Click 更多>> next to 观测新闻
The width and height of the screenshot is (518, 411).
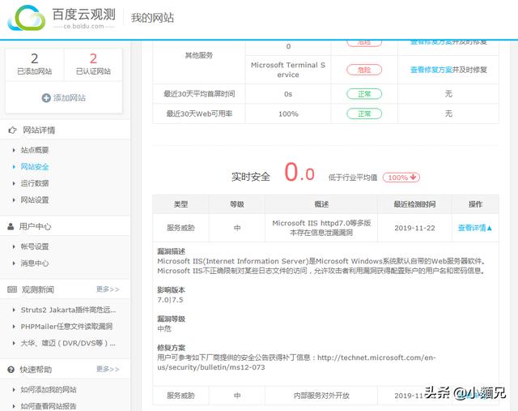[108, 289]
